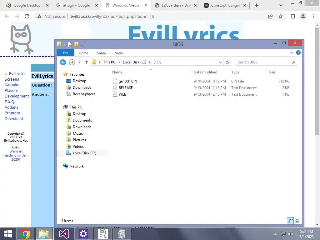Reload the Chrome page
Screen dimensions: 320x240
click(27, 16)
